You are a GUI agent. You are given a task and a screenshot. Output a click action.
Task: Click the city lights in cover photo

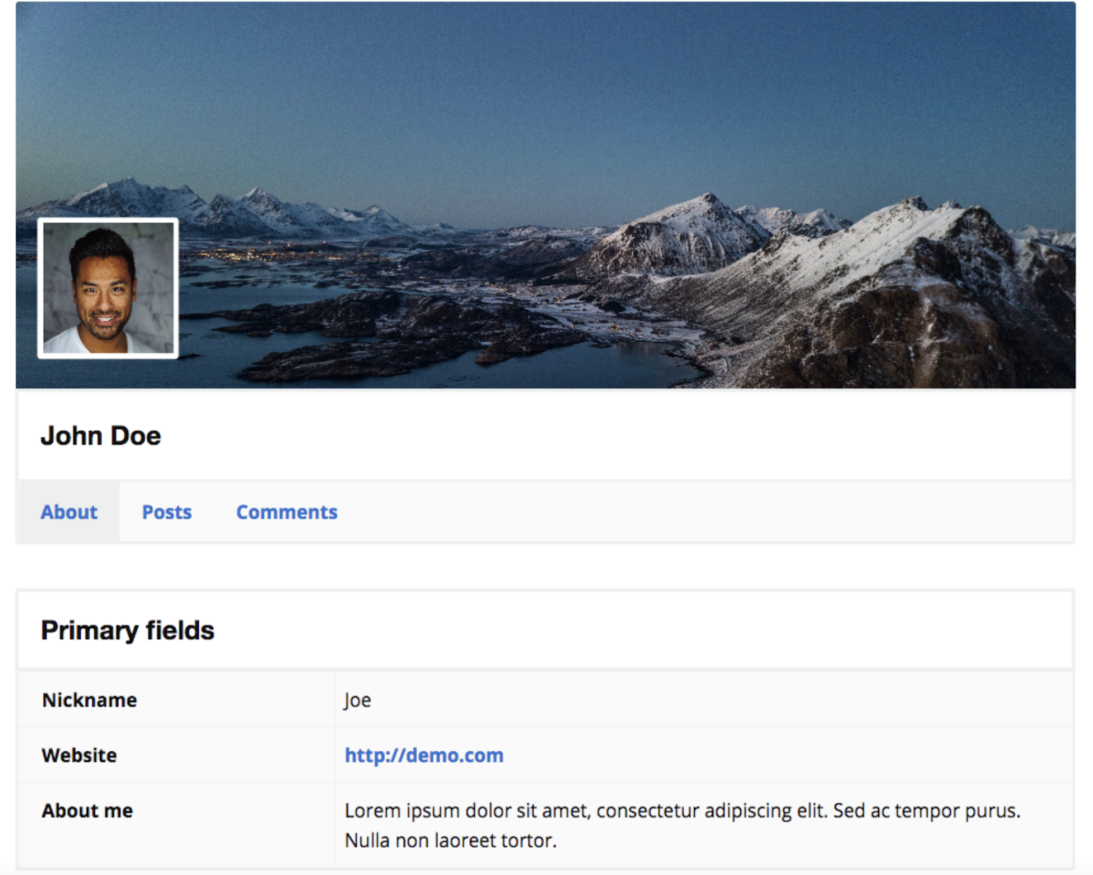pyautogui.click(x=273, y=255)
